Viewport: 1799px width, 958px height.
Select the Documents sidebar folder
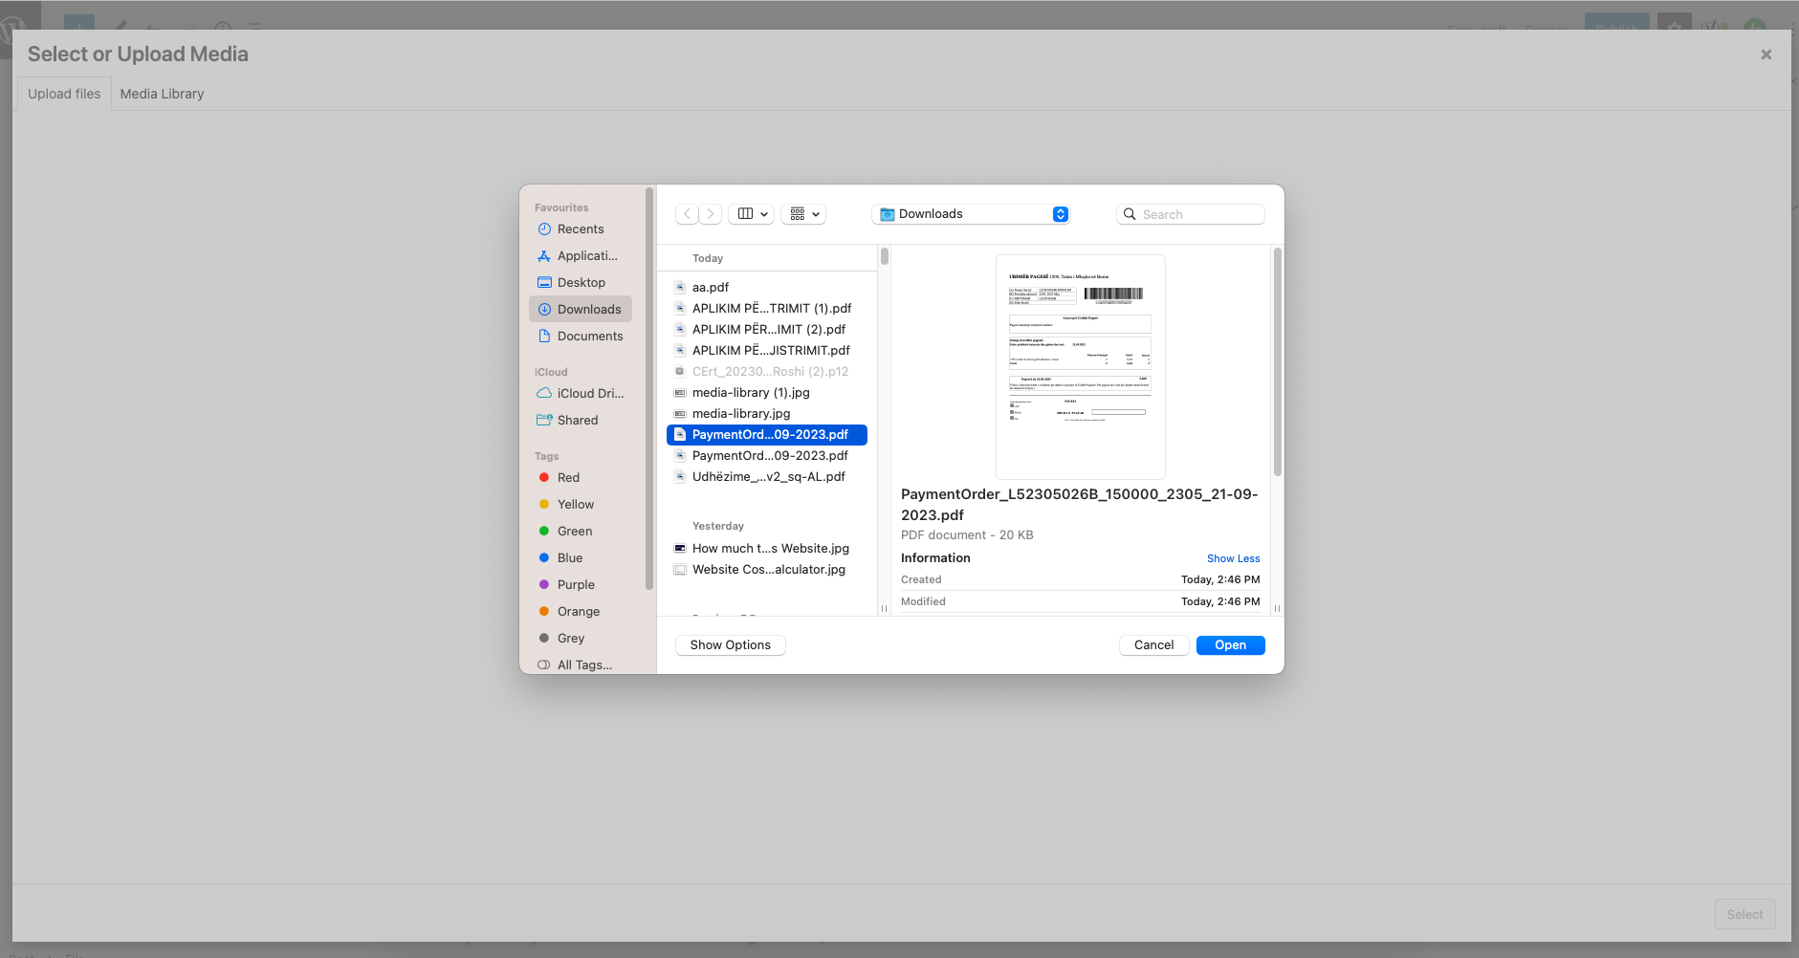click(x=589, y=336)
